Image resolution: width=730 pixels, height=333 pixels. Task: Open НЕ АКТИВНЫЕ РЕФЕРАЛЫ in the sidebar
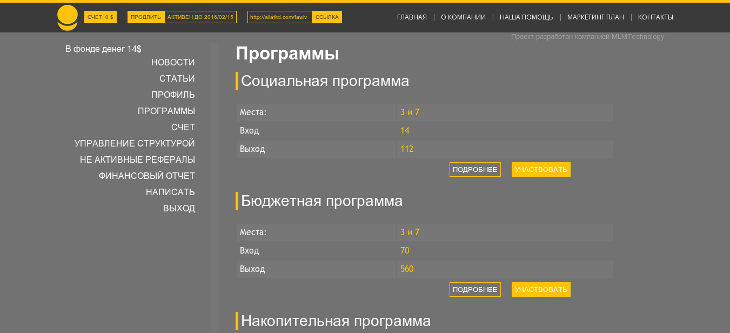click(x=137, y=160)
